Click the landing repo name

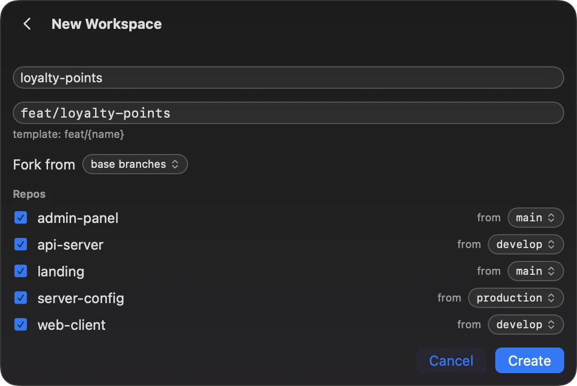pos(61,272)
